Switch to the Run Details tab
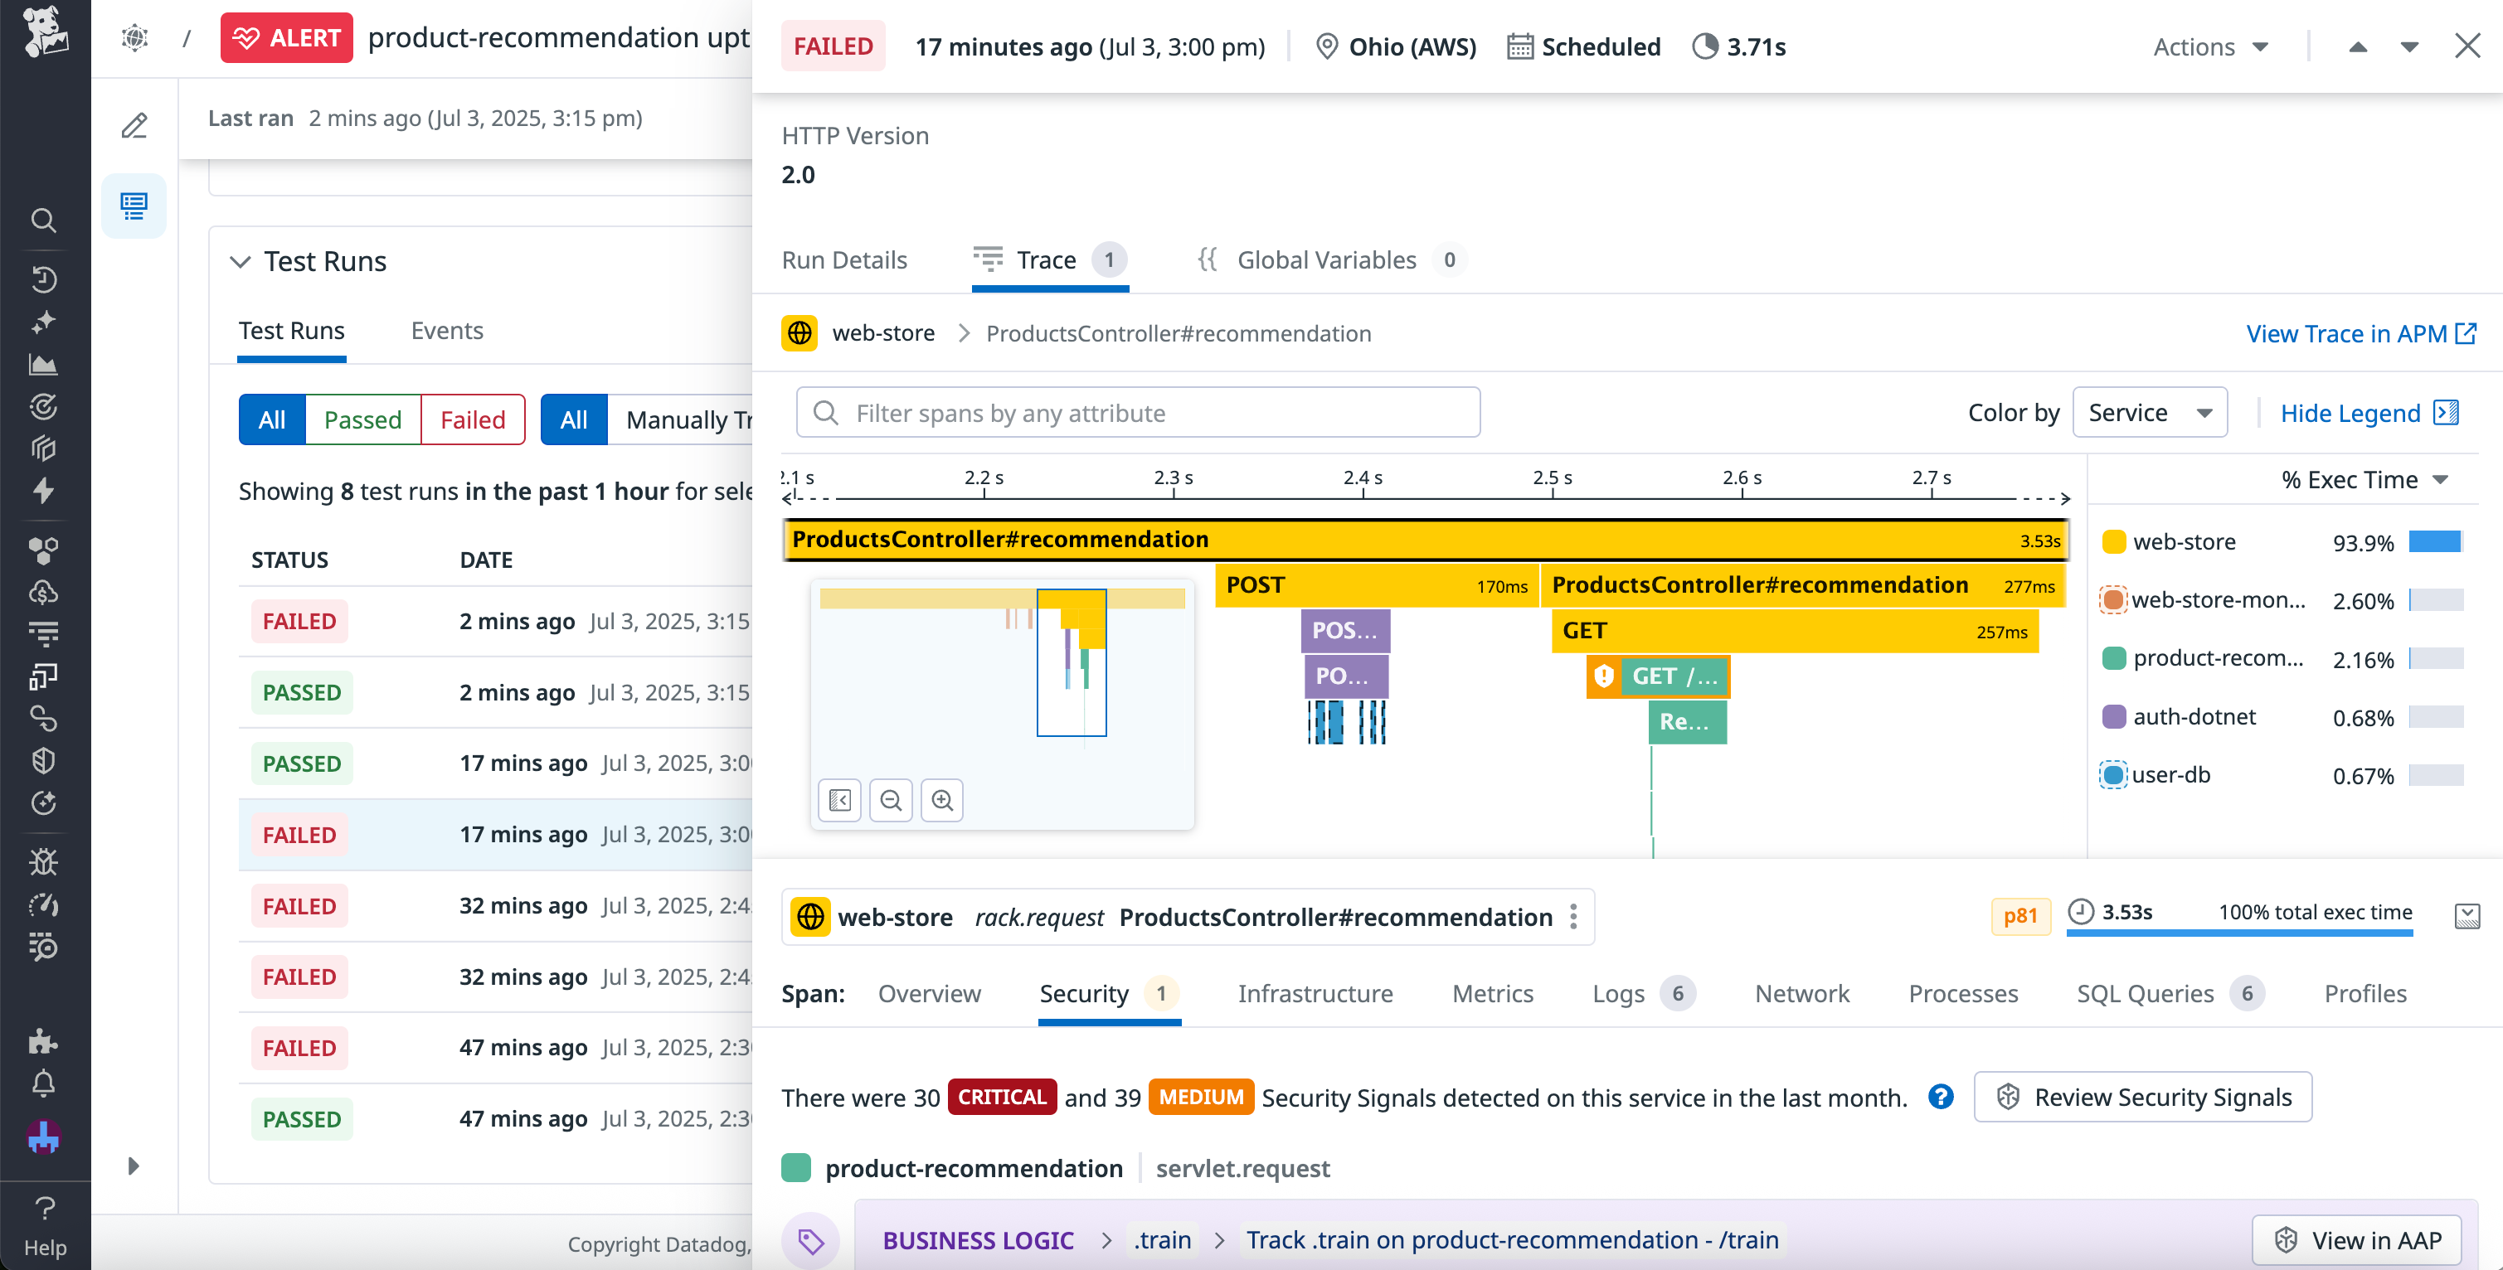This screenshot has width=2503, height=1270. coord(843,260)
